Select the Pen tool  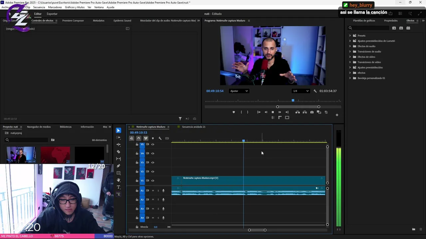click(118, 166)
